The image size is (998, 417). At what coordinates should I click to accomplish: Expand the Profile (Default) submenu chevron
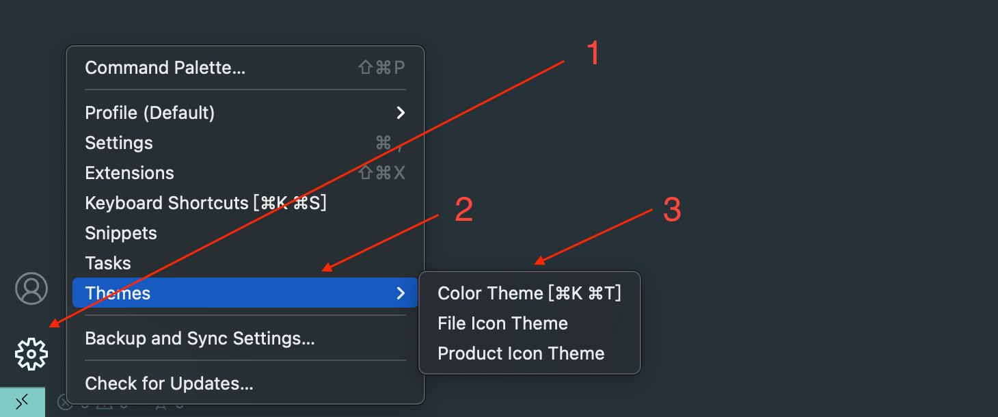pos(401,113)
